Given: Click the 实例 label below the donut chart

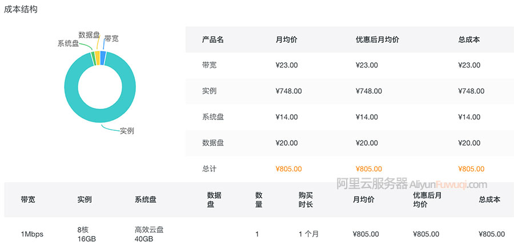Looking at the screenshot, I should coord(127,131).
